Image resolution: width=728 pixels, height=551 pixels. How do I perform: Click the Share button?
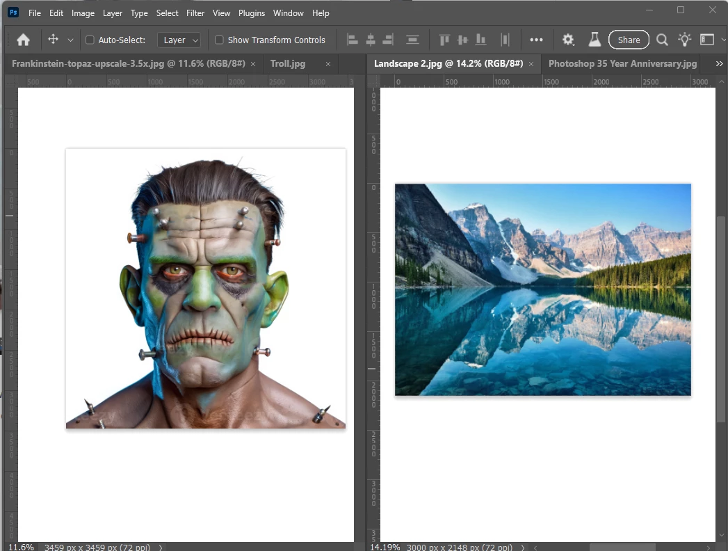pyautogui.click(x=629, y=40)
